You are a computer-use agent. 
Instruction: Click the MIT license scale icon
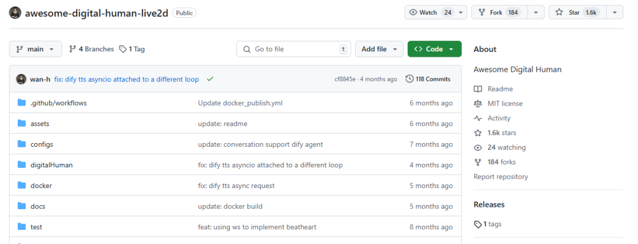(x=478, y=104)
